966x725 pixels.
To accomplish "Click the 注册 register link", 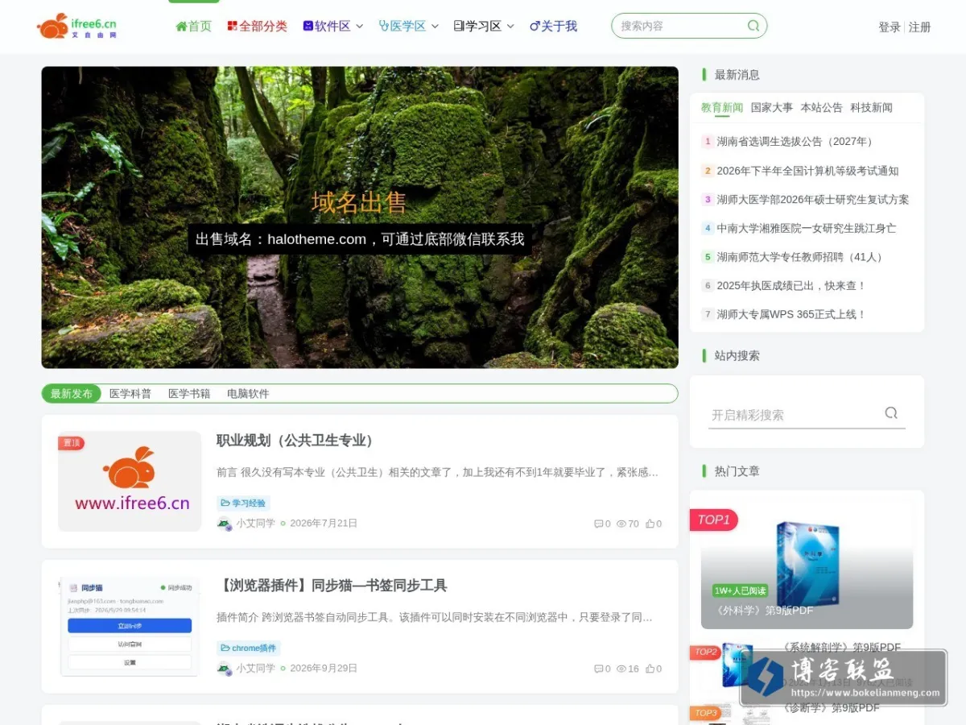I will point(920,27).
